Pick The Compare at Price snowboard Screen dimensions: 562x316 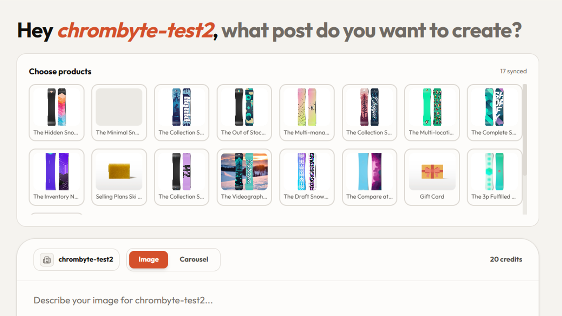point(370,177)
